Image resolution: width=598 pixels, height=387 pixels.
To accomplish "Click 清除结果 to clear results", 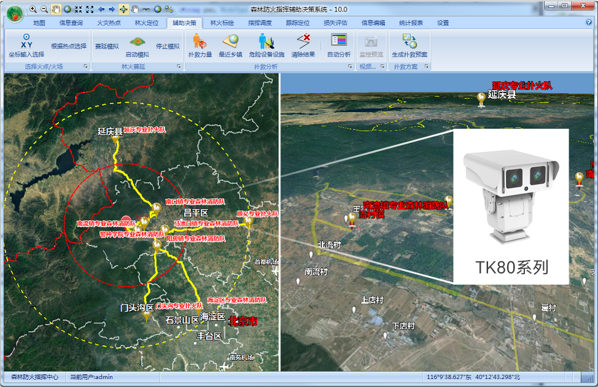I will coord(303,46).
